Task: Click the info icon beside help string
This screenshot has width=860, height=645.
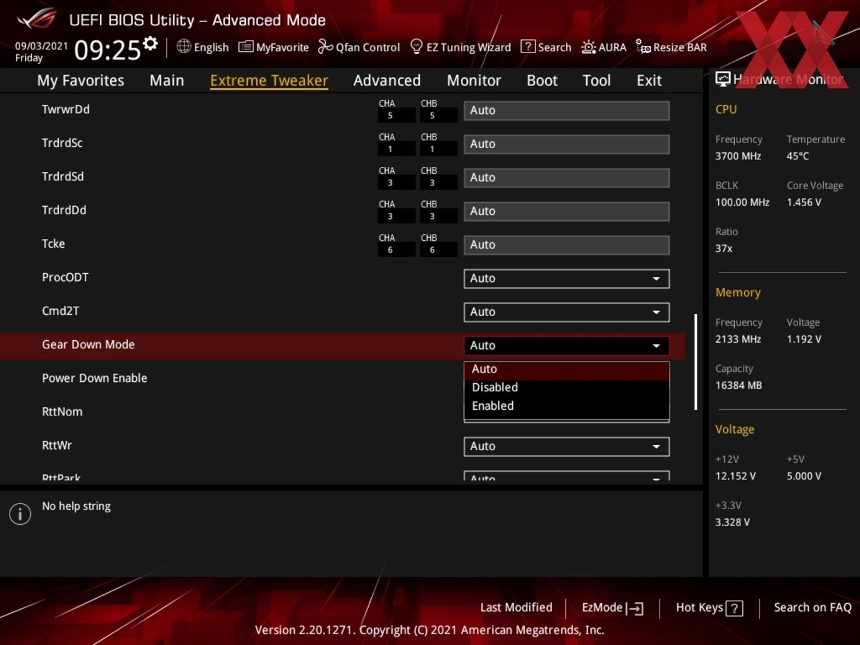Action: pyautogui.click(x=20, y=513)
